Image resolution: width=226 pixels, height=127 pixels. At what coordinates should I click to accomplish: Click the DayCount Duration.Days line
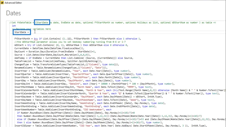pyautogui.click(x=55, y=52)
